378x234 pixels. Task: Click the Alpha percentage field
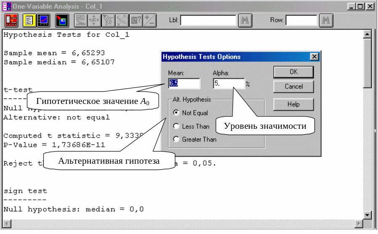(228, 83)
